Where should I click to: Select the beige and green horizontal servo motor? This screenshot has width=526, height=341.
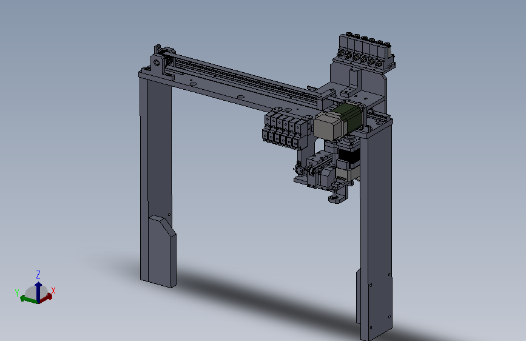[x=337, y=121]
